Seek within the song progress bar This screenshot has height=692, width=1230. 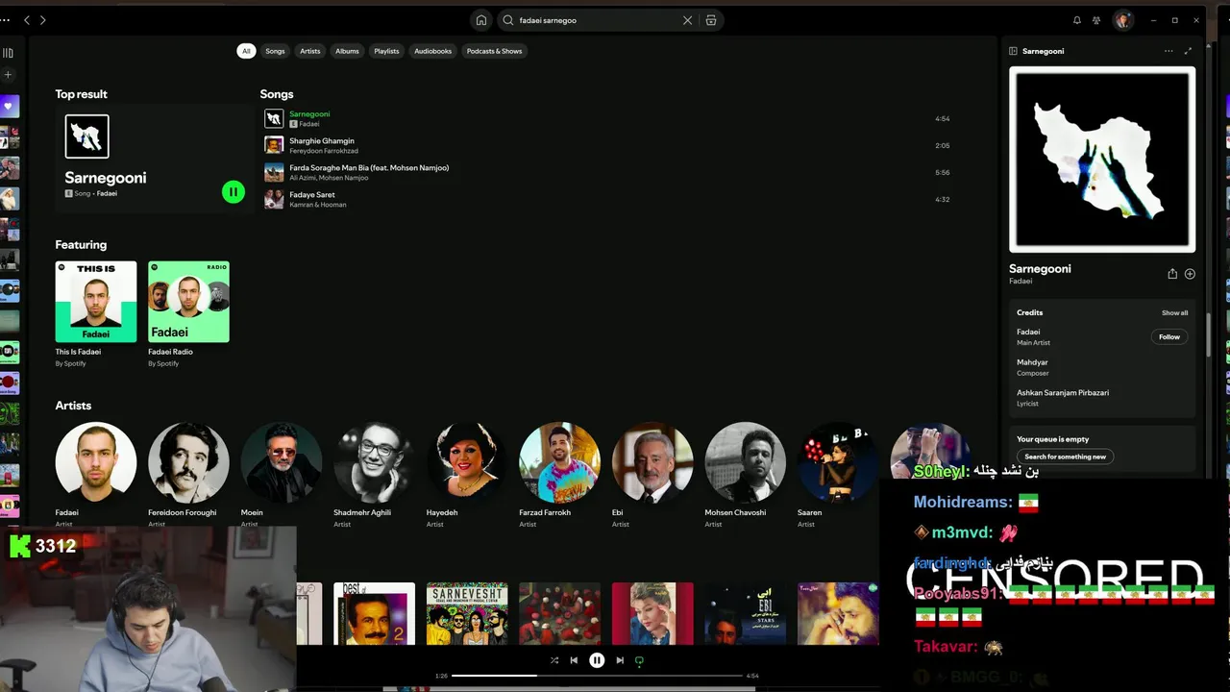tap(597, 676)
